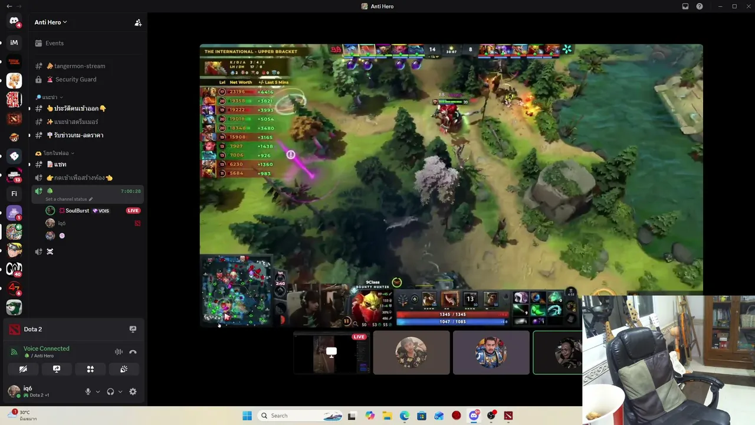Open Microsoft Edge from the taskbar
This screenshot has height=425, width=755.
(x=405, y=416)
